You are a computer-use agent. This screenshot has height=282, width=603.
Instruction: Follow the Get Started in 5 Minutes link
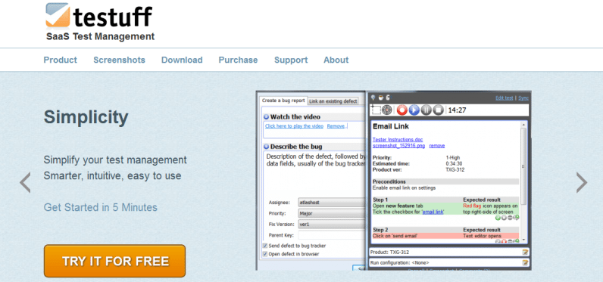(100, 208)
